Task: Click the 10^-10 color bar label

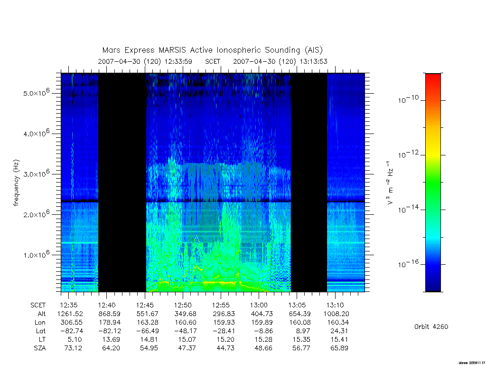Action: tap(408, 99)
